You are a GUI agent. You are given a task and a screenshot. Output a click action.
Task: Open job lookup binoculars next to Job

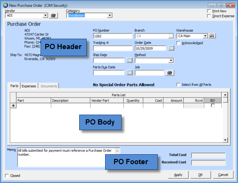170,73
